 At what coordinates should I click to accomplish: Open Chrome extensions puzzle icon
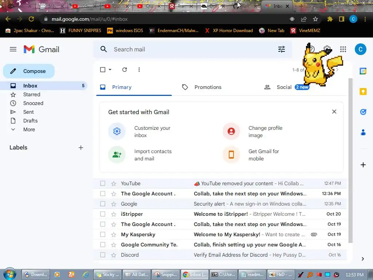point(330,19)
